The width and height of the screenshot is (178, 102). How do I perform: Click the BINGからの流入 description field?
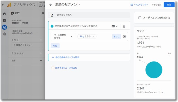[x=89, y=15]
